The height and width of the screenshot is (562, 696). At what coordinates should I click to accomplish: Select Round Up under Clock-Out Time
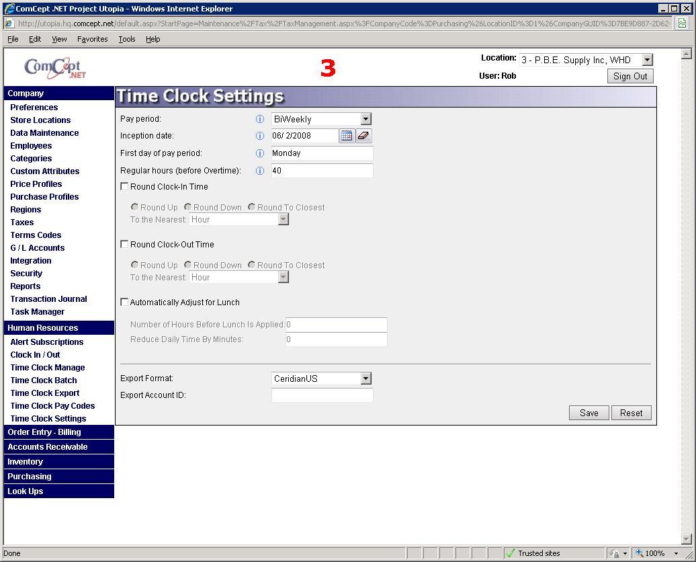(134, 265)
